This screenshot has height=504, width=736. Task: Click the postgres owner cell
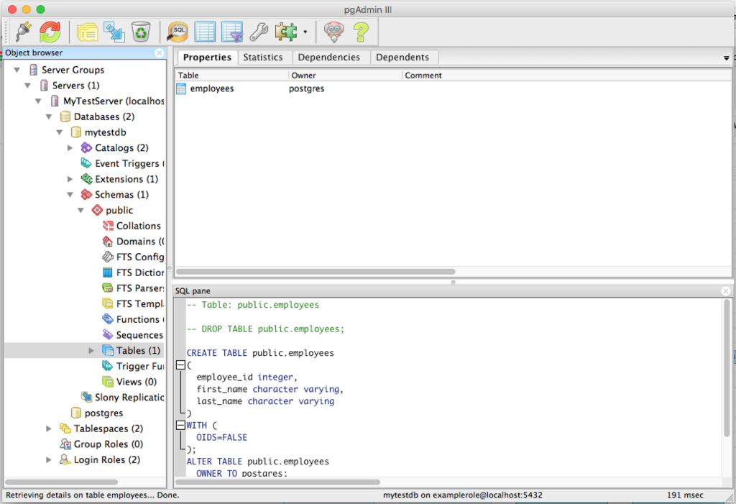click(306, 88)
